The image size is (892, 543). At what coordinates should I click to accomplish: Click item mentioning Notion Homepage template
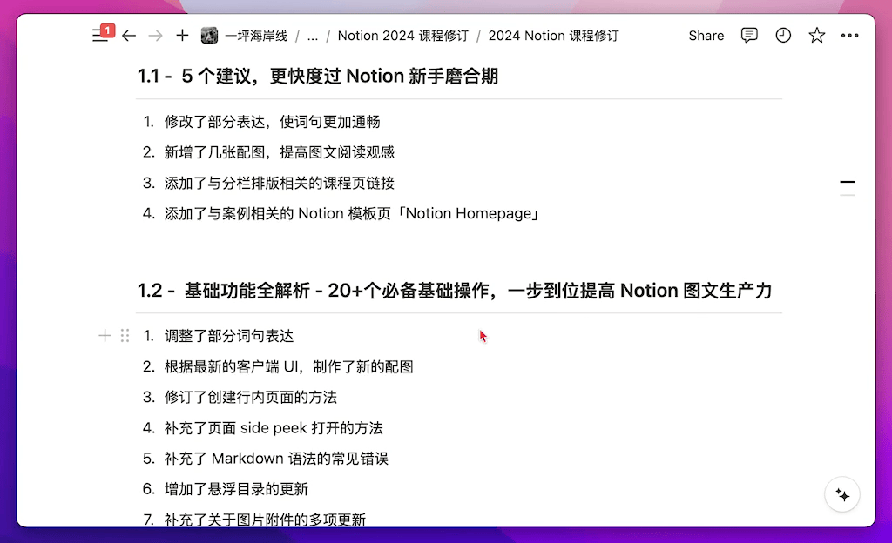352,213
